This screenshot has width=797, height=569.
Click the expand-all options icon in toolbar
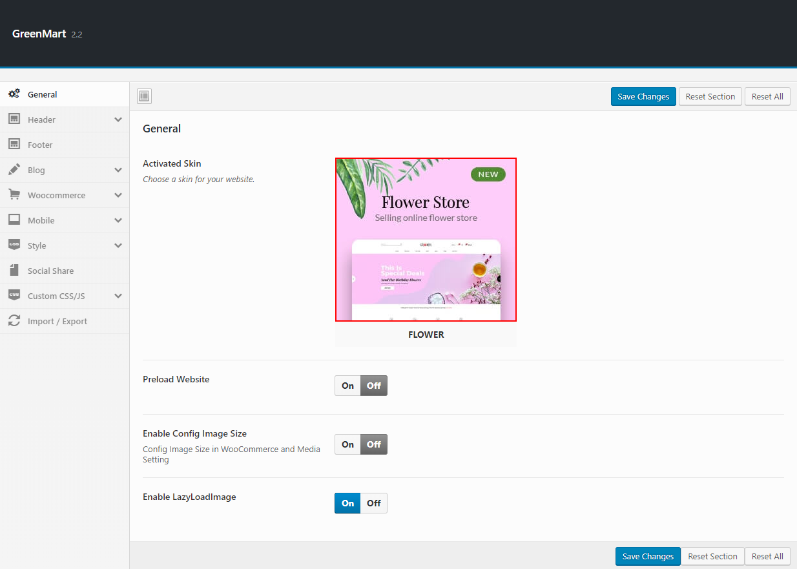pos(144,96)
